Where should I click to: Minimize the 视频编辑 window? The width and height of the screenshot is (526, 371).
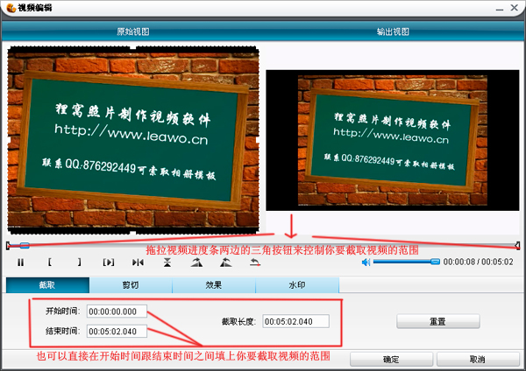click(x=500, y=8)
